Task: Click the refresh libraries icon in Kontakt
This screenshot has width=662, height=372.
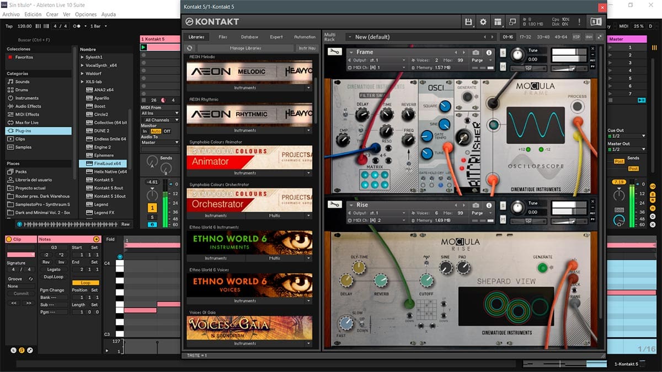Action: tap(190, 48)
